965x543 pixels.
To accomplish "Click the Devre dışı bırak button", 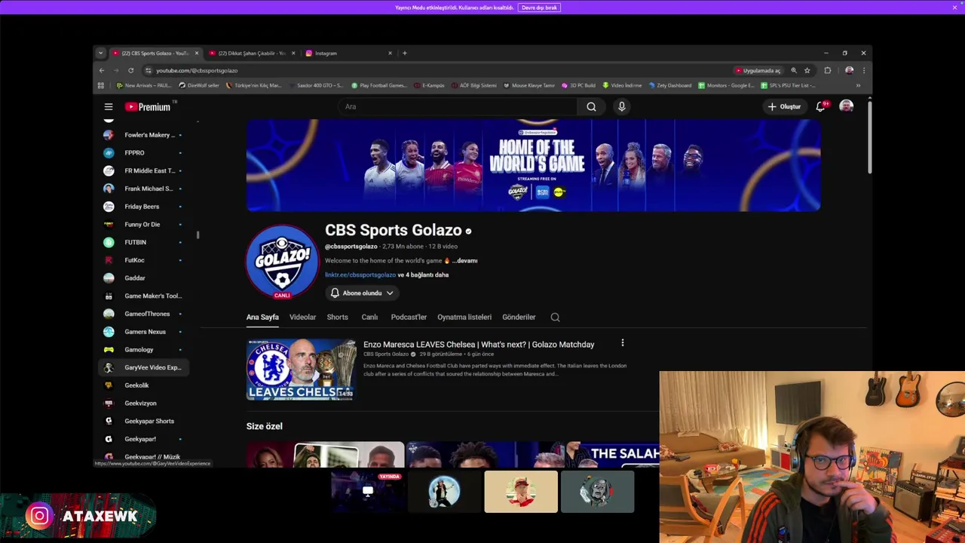I will [x=539, y=8].
